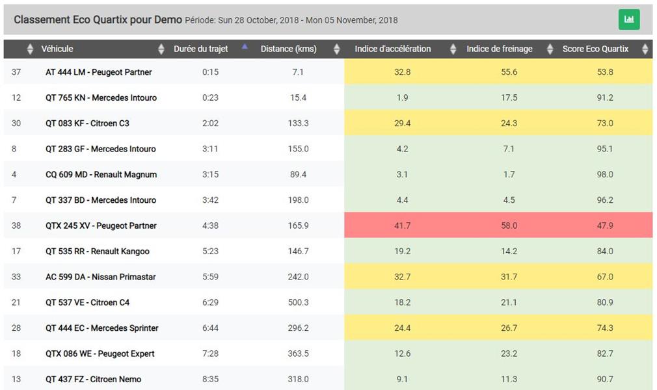Screen dimensions: 657x390
Task: Click braking index 58.0 in red row
Action: 509,226
